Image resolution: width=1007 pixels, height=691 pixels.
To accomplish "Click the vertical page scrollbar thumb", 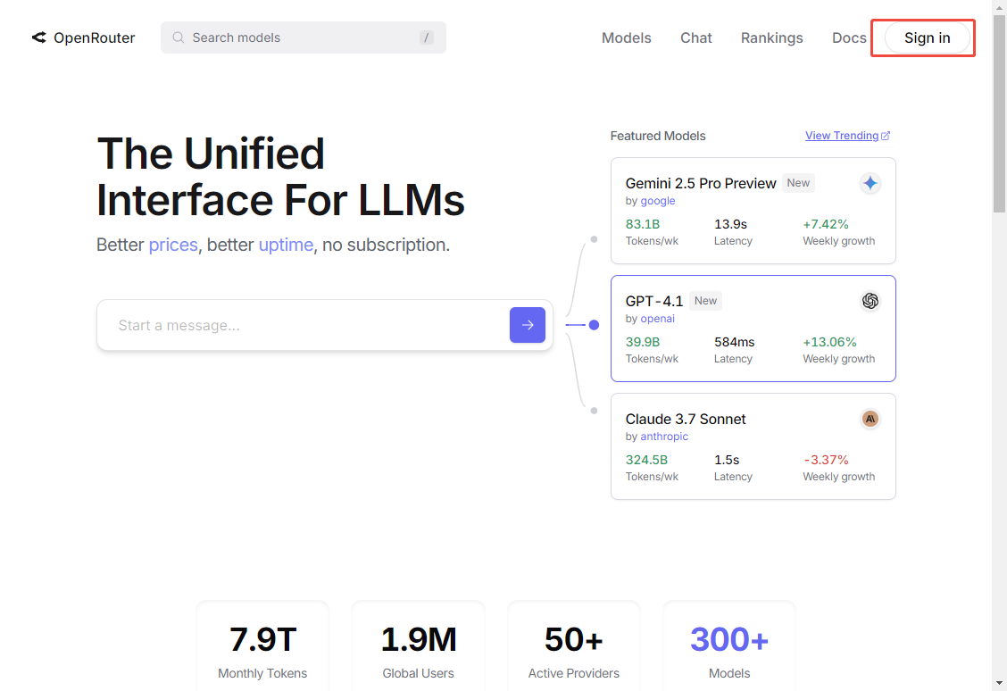I will [999, 113].
